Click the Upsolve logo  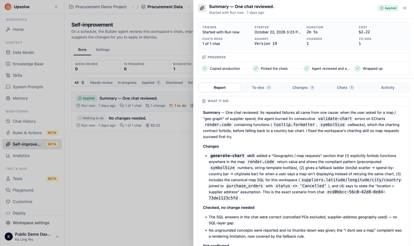click(8, 7)
